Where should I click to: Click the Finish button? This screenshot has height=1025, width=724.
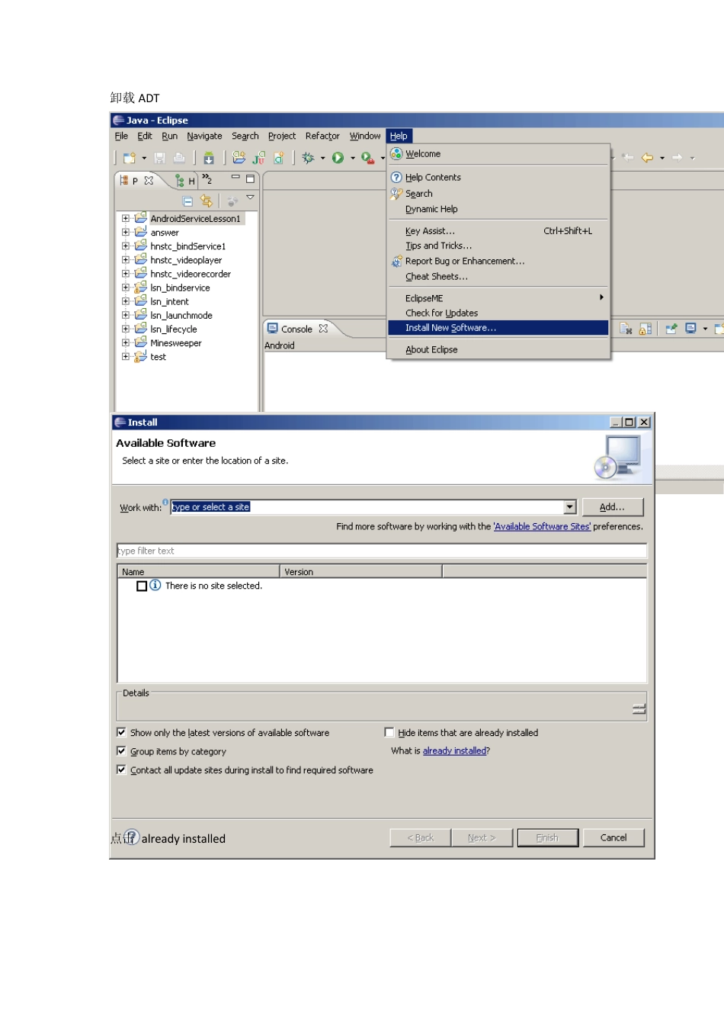tap(547, 837)
